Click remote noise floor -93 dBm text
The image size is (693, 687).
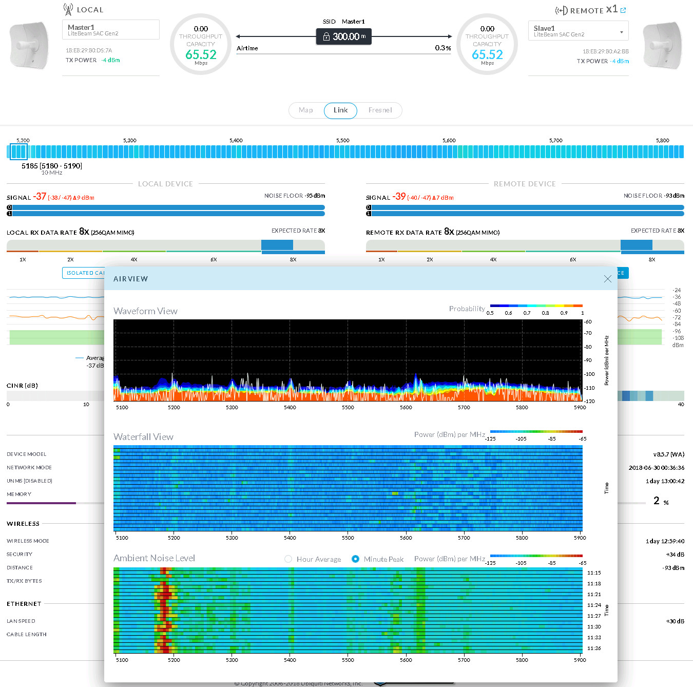click(x=654, y=196)
